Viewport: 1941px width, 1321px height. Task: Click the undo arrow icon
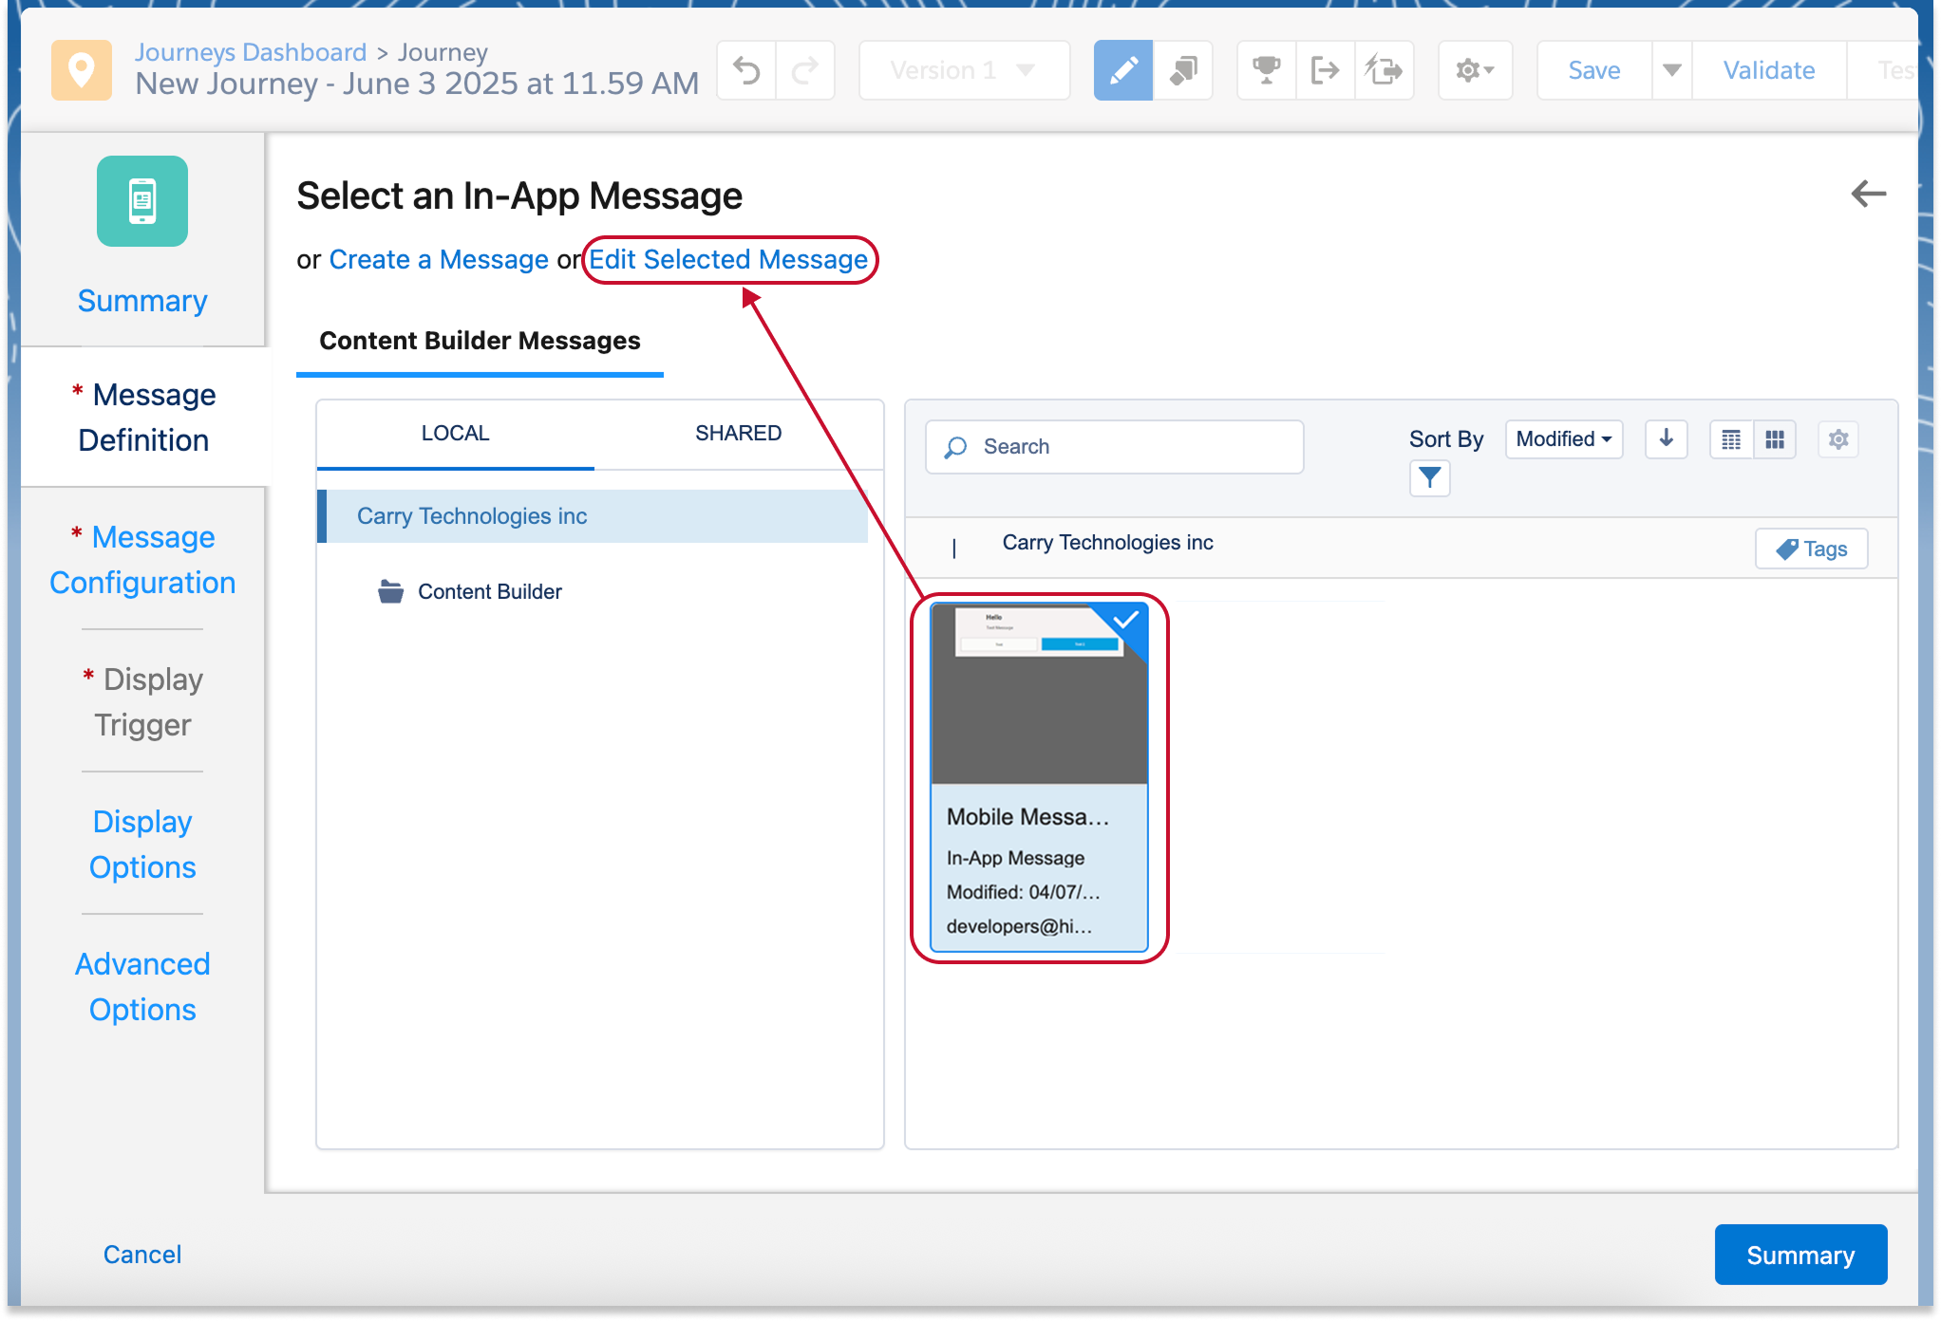coord(747,70)
